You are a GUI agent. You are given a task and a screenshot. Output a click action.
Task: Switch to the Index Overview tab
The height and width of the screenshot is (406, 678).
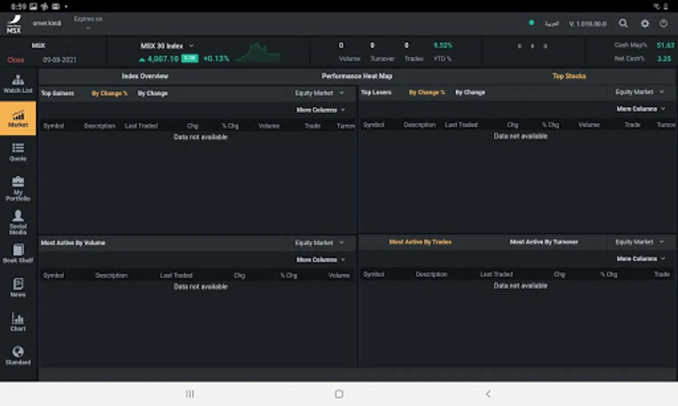point(145,76)
